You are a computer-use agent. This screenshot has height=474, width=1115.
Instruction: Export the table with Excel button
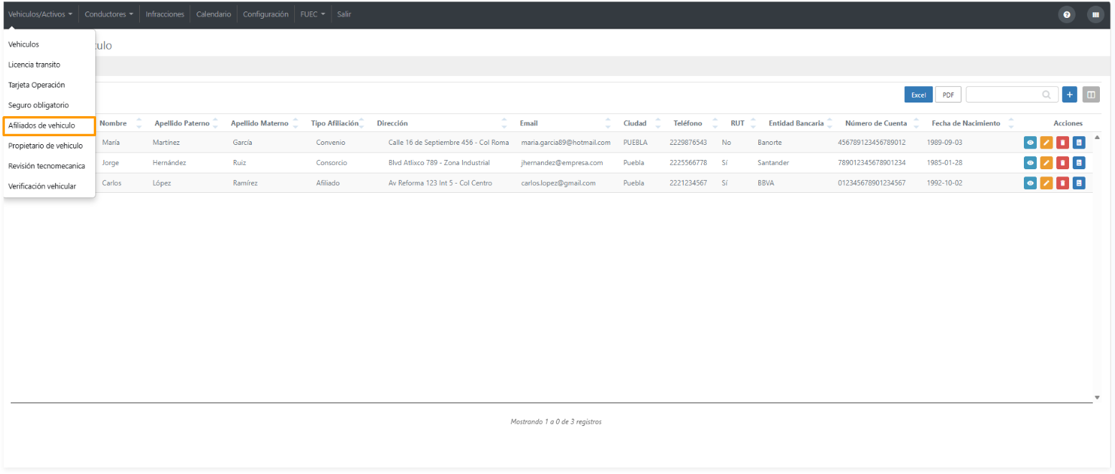click(x=918, y=95)
